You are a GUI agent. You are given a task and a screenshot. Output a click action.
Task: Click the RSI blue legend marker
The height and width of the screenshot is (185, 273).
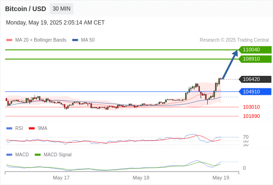(9, 129)
